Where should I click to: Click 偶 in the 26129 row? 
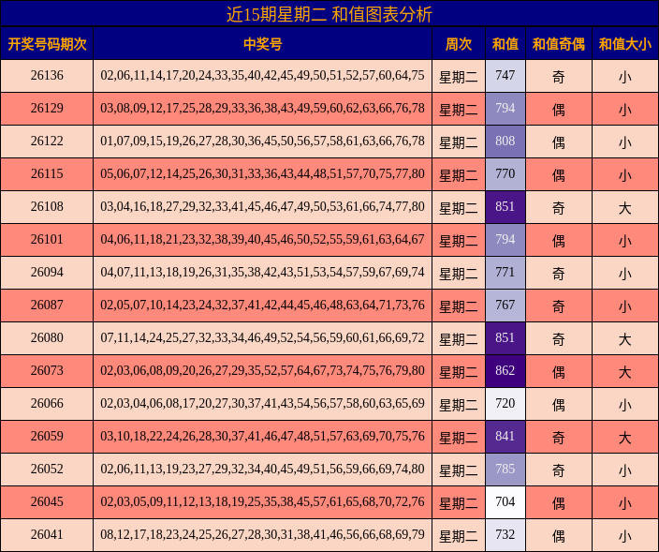[559, 110]
